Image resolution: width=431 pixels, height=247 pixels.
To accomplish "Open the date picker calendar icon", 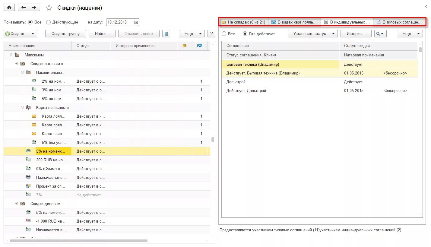I will pyautogui.click(x=136, y=22).
